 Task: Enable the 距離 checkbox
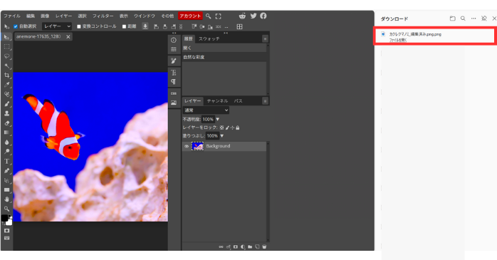pyautogui.click(x=124, y=26)
